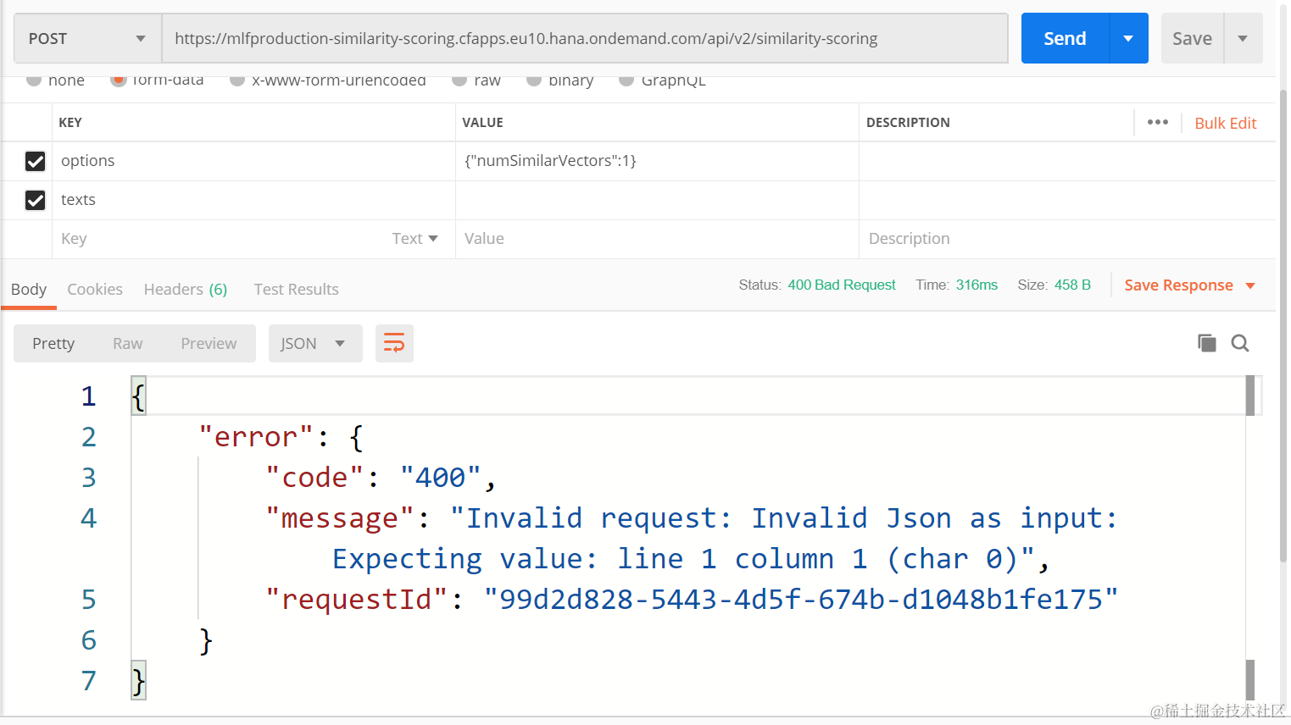Open the JSON format dropdown
This screenshot has height=725, width=1291.
[315, 343]
